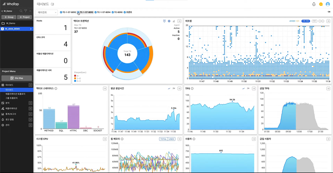Open 애플리케이션 토폴로지 menu item
Screen dimensions: 333x173
tap(15, 94)
